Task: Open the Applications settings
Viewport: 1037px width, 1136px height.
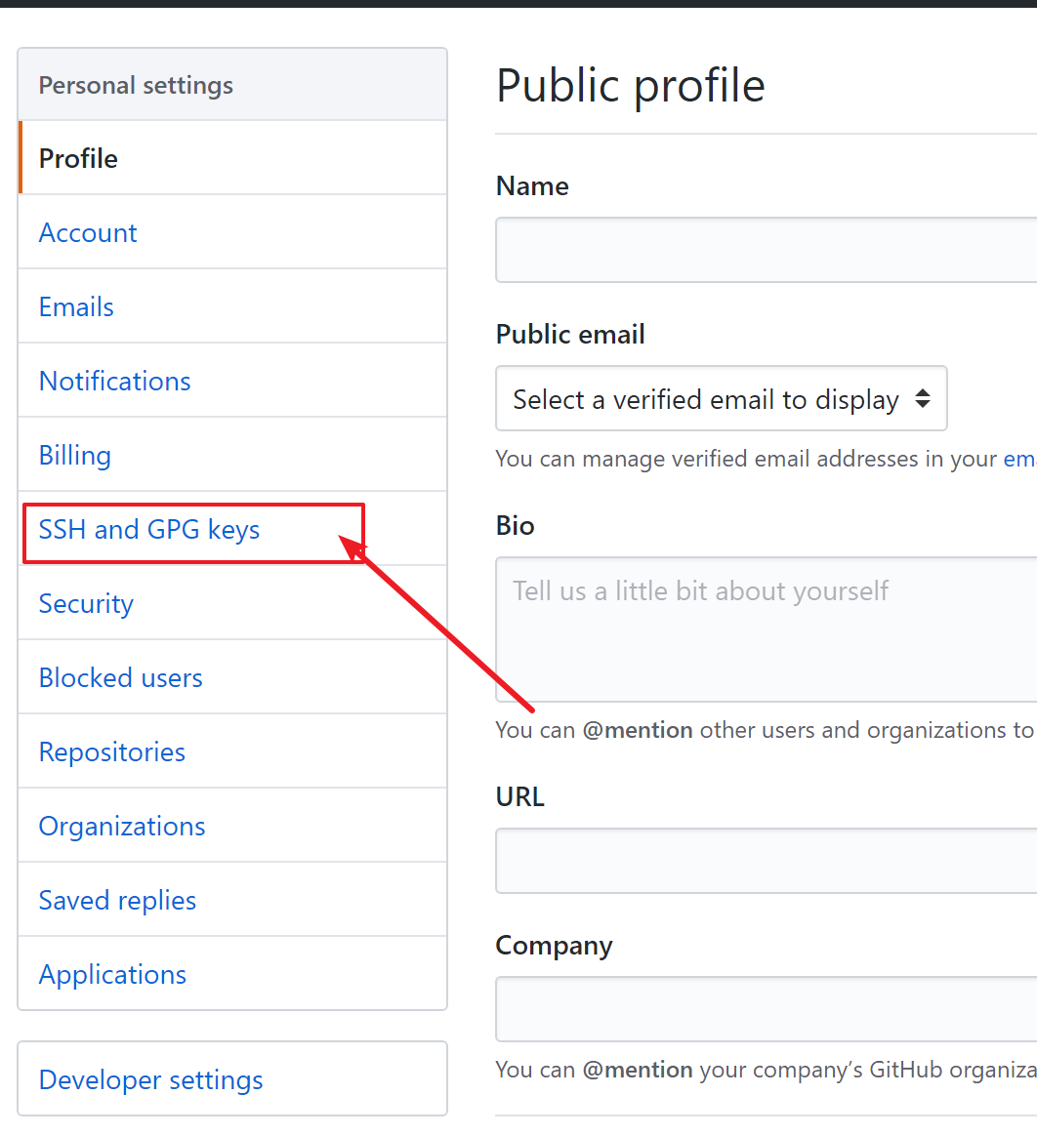Action: tap(232, 974)
